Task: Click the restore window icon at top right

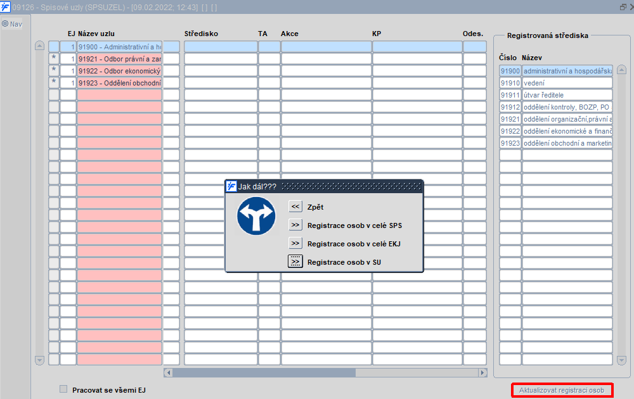Action: [623, 7]
